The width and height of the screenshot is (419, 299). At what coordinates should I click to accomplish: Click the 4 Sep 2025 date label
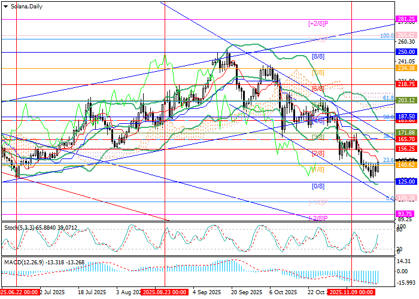coord(207,293)
